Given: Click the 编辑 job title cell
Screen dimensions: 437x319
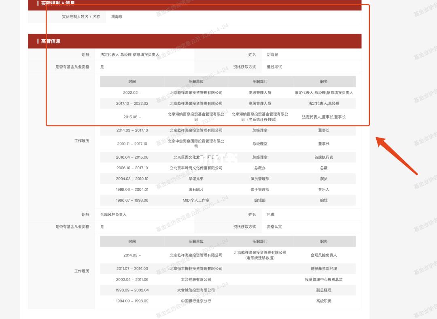Looking at the screenshot, I should click(x=324, y=200).
